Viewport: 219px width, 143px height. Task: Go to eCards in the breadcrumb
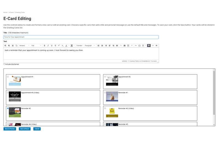click(11, 12)
